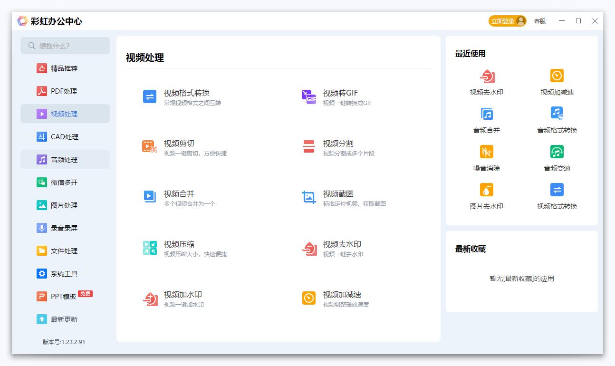Open the 微信多开 sidebar section
This screenshot has height=366, width=615.
[x=64, y=183]
